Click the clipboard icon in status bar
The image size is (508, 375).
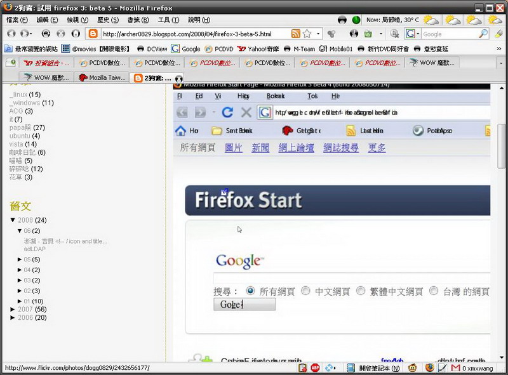[303, 368]
